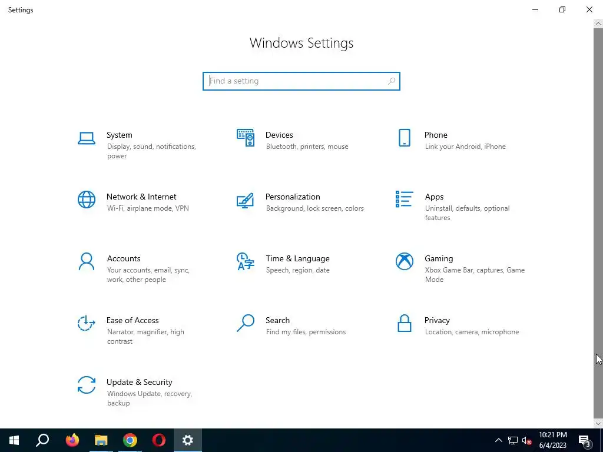Open the Windows Start menu
The height and width of the screenshot is (452, 603).
14,440
